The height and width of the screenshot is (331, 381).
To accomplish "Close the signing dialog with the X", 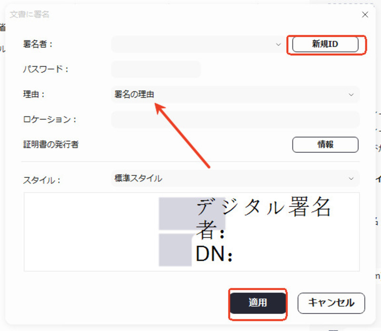I will point(365,15).
